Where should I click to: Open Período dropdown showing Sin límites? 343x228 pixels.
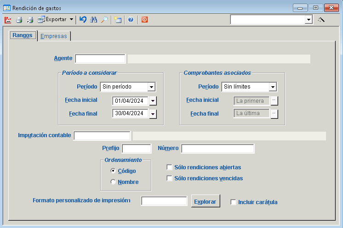coord(272,87)
